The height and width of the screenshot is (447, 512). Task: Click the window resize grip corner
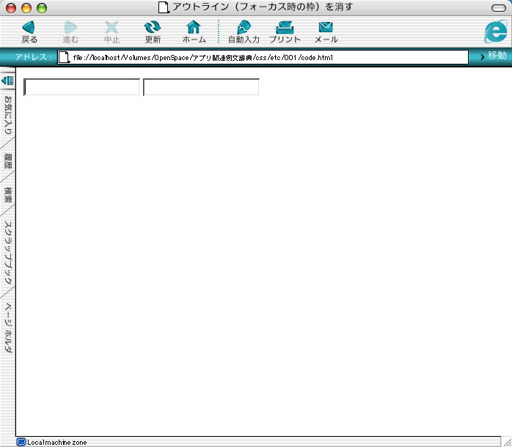(x=506, y=442)
